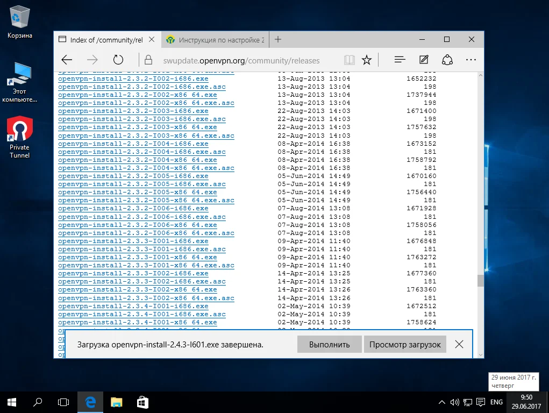
Task: Select file size 1652232 text
Action: [x=421, y=79]
